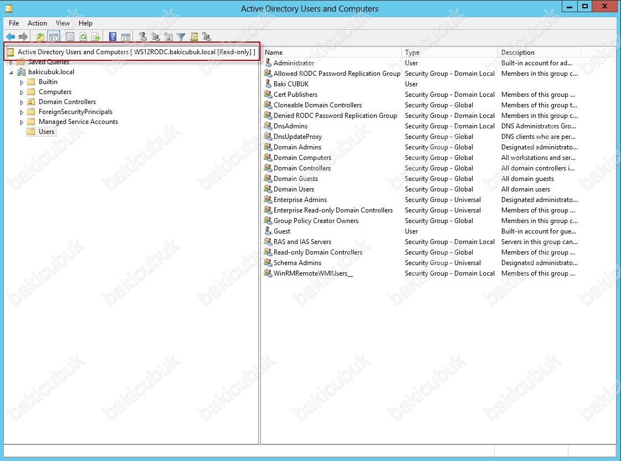621x461 pixels.
Task: Select the WinRMRemoteWMIUsers__ group
Action: point(313,273)
